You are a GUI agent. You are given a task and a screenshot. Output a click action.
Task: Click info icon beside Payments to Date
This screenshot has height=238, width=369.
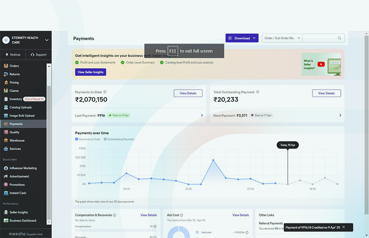[x=105, y=92]
